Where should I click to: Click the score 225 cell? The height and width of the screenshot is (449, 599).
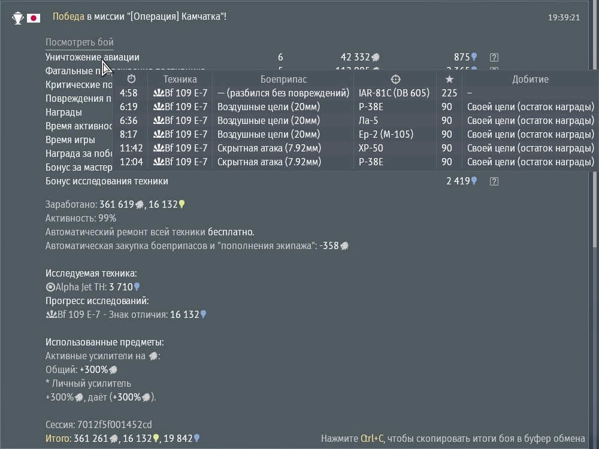coord(449,93)
